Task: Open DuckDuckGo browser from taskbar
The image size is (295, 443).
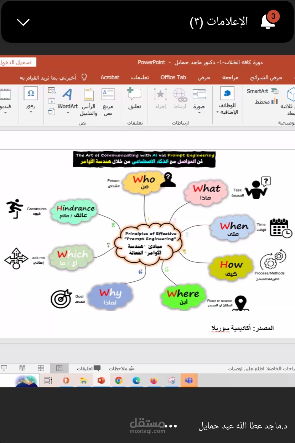Action: [66, 380]
